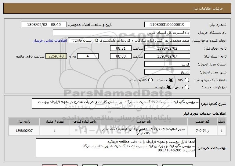Screen dimensions: 235x166
Task: Click the جزئیات اطلاعات نیاز page header
Action: 208,9
